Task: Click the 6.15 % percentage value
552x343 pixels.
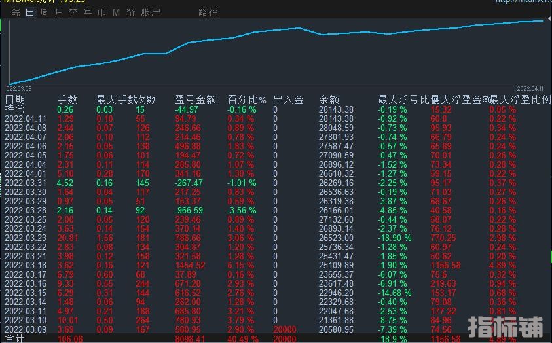Action: 240,265
